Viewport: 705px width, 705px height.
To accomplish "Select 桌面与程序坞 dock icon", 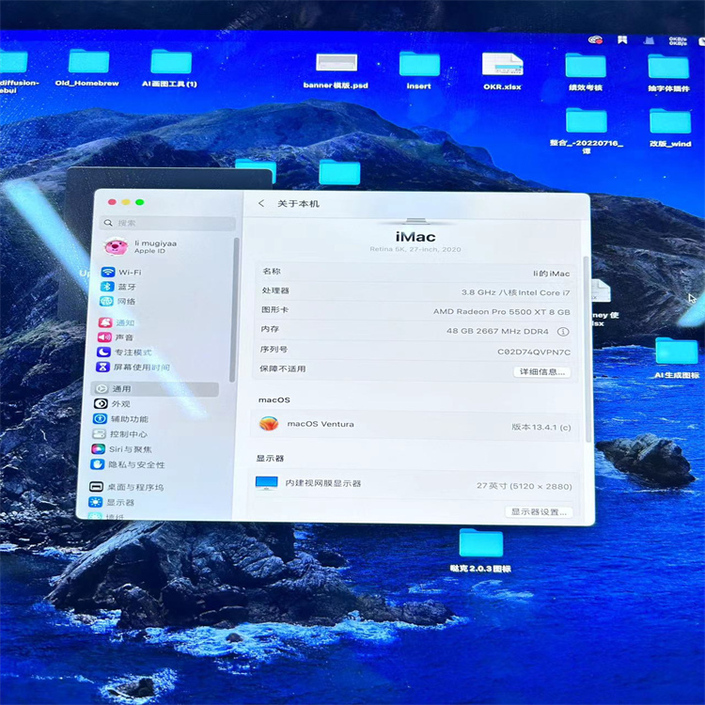I will (x=96, y=487).
